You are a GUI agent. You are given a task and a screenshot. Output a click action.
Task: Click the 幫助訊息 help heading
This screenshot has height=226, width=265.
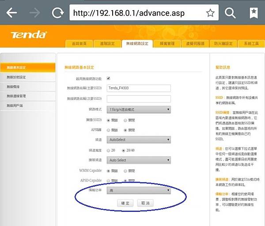[223, 68]
